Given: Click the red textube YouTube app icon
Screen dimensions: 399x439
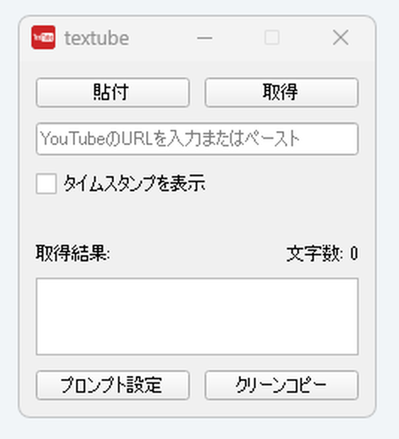Looking at the screenshot, I should [43, 38].
